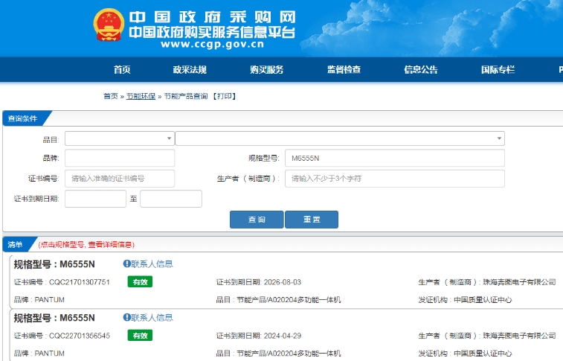Open the 政采法规 navigation item
563x361 pixels.
190,69
